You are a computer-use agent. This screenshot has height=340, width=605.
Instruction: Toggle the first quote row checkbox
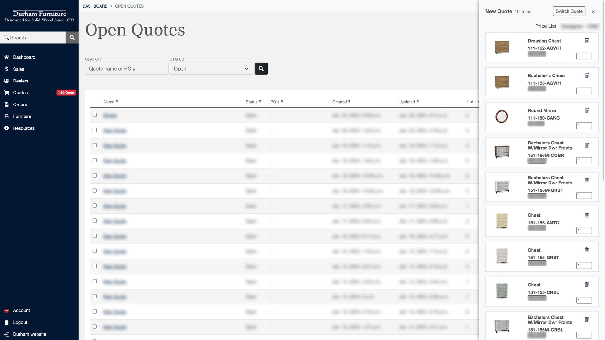(94, 116)
